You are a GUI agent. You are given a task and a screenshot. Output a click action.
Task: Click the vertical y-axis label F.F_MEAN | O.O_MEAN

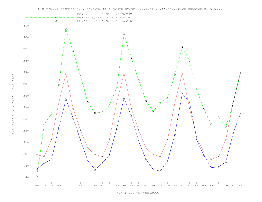tap(13, 104)
